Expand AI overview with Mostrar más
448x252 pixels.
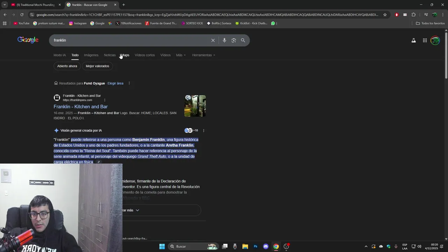130,210
